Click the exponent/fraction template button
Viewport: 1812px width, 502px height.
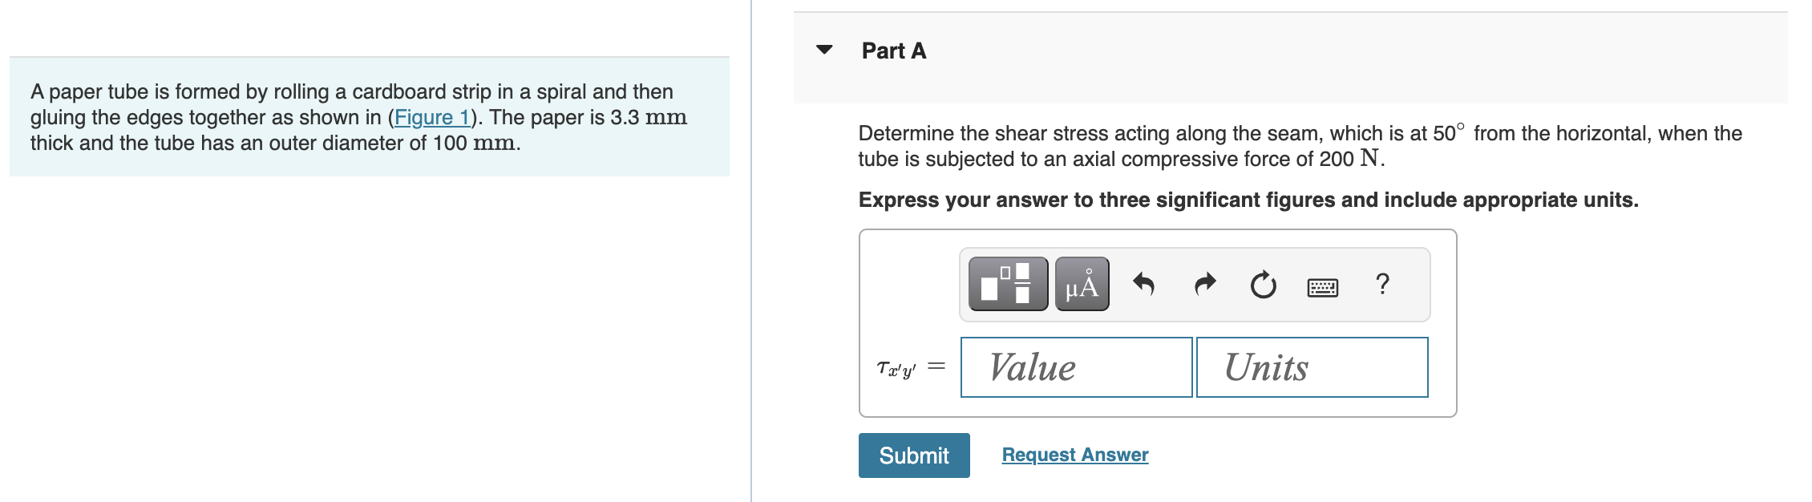click(x=1009, y=285)
